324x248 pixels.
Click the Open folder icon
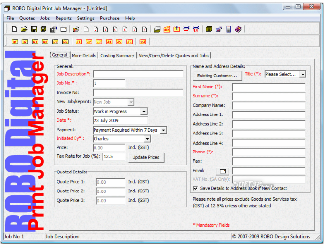pos(24,29)
